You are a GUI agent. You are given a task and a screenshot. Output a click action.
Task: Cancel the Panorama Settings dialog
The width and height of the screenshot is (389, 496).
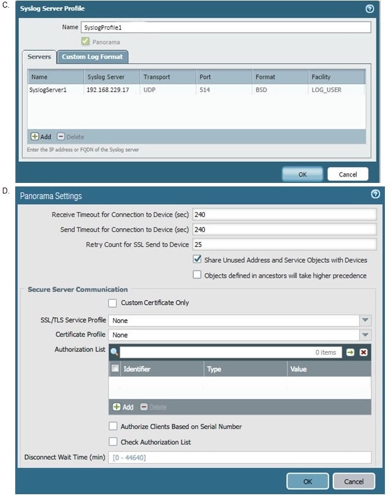pos(354,481)
